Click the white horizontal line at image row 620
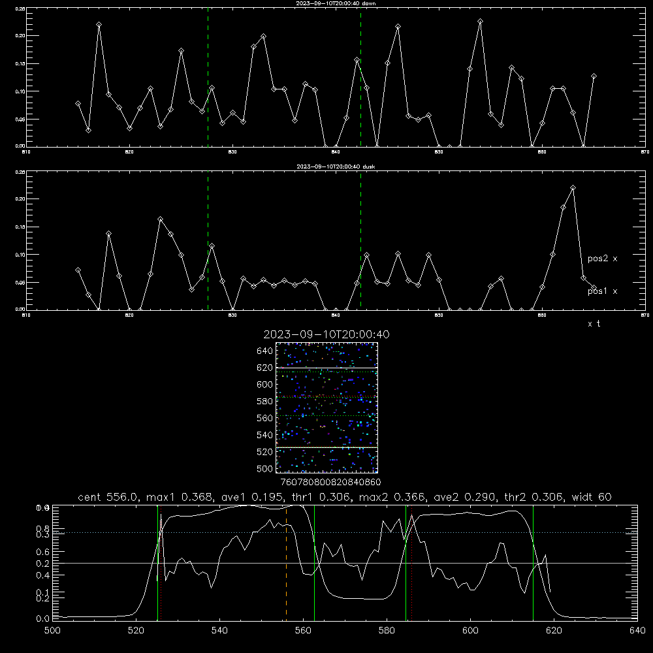653x653 pixels. pyautogui.click(x=326, y=368)
